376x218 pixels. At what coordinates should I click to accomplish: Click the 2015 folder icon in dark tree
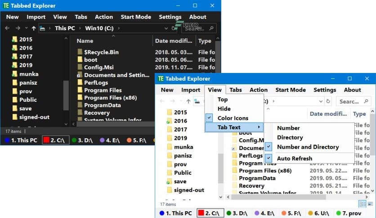pos(15,39)
